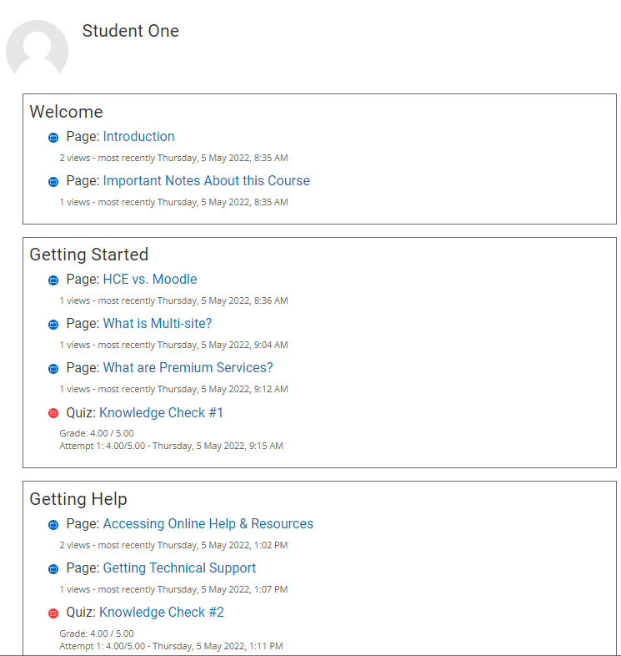Image resolution: width=621 pixels, height=656 pixels.
Task: Click the red quiz icon for Knowledge Check #2
Action: coord(53,613)
